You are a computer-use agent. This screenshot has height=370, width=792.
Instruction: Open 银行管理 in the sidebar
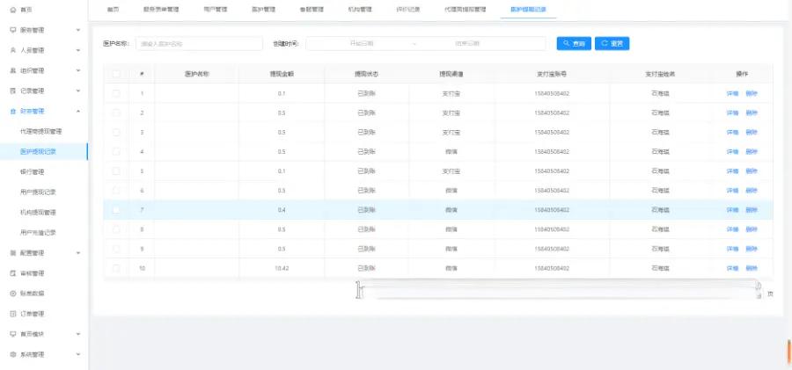click(x=32, y=172)
